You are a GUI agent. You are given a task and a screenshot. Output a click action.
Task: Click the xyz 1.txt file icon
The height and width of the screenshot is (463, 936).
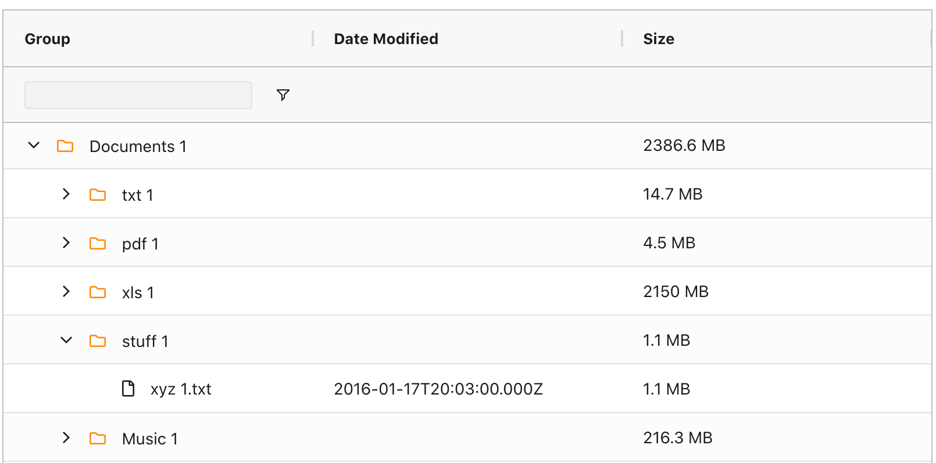[x=128, y=388]
